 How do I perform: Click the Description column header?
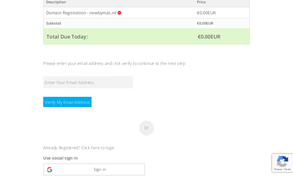pyautogui.click(x=56, y=2)
